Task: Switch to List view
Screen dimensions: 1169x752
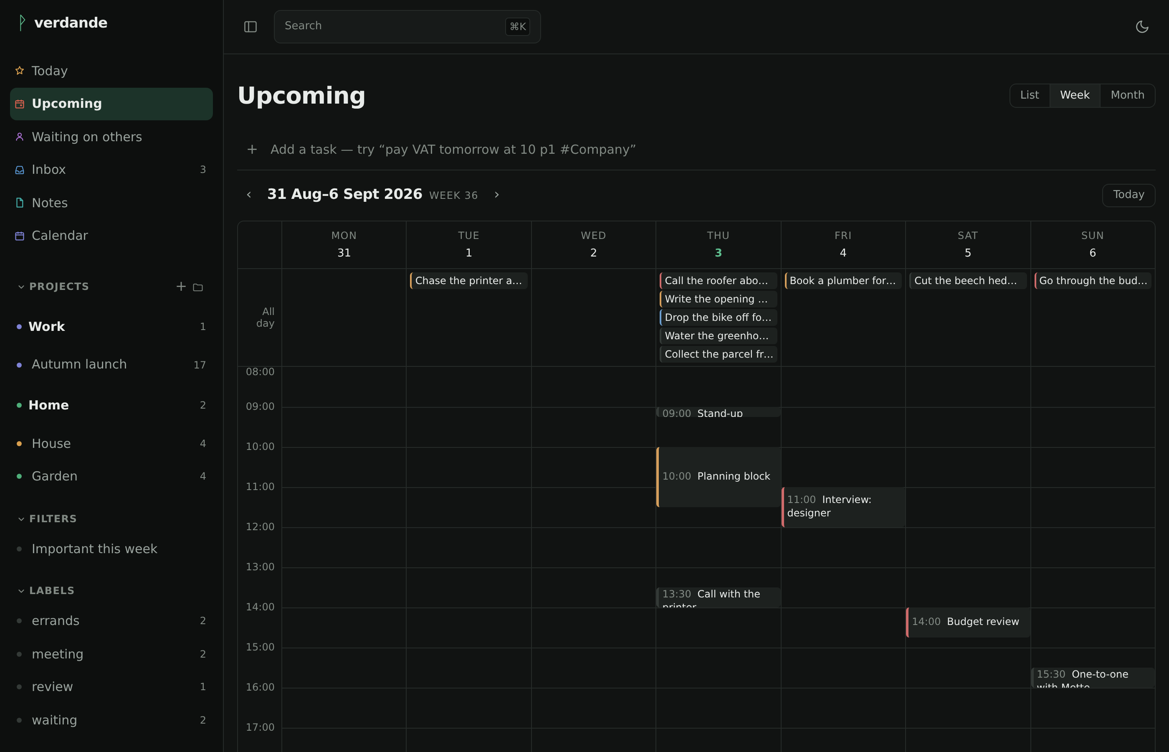Action: pos(1030,95)
